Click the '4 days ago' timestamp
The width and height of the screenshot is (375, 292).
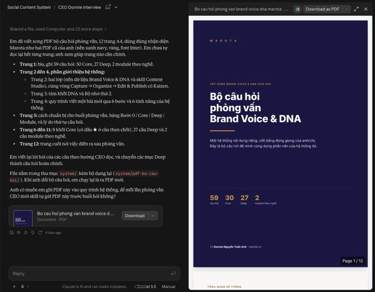tap(53, 232)
